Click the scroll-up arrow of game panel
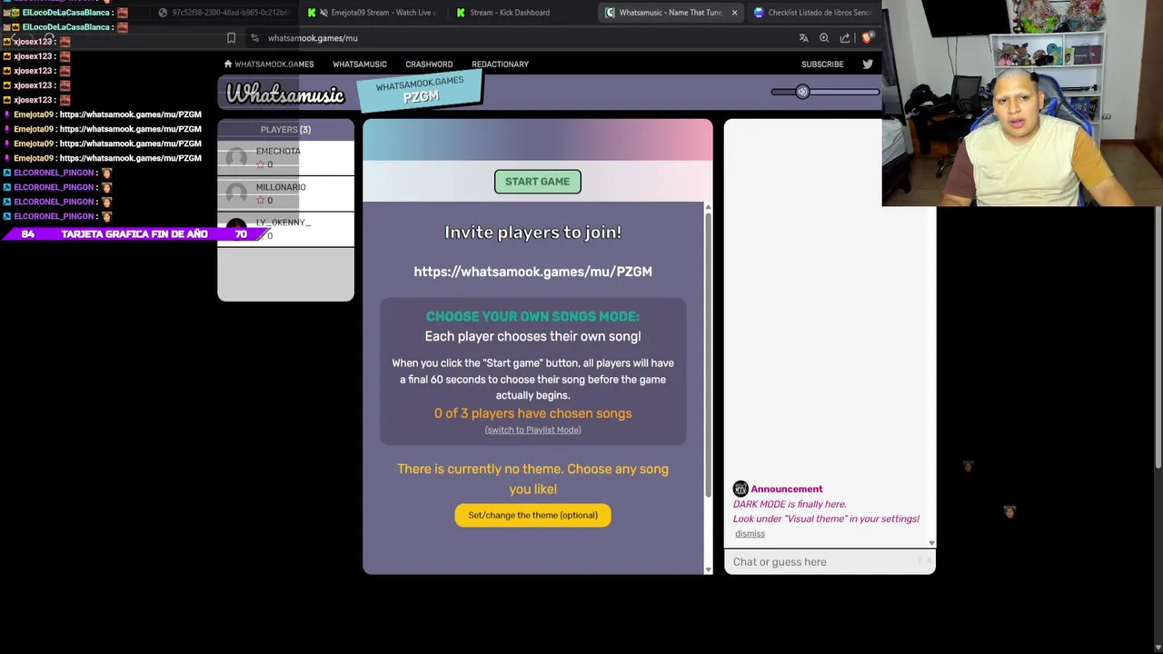 [x=708, y=208]
